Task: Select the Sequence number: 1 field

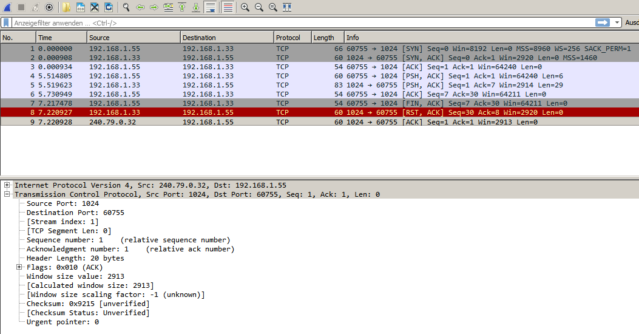Action: [x=129, y=240]
